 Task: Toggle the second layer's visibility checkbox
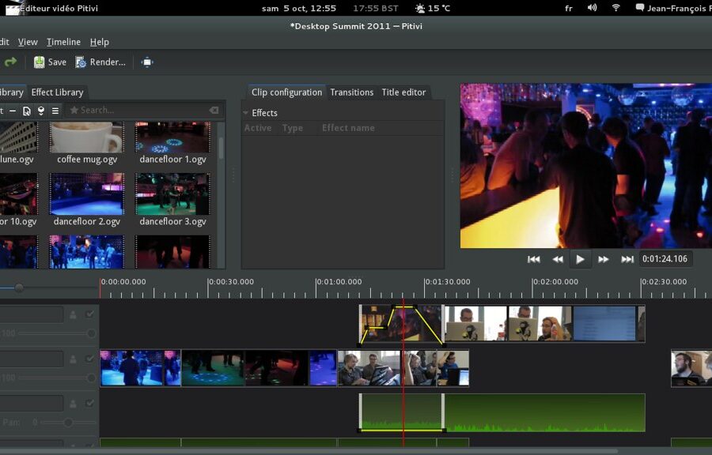89,358
